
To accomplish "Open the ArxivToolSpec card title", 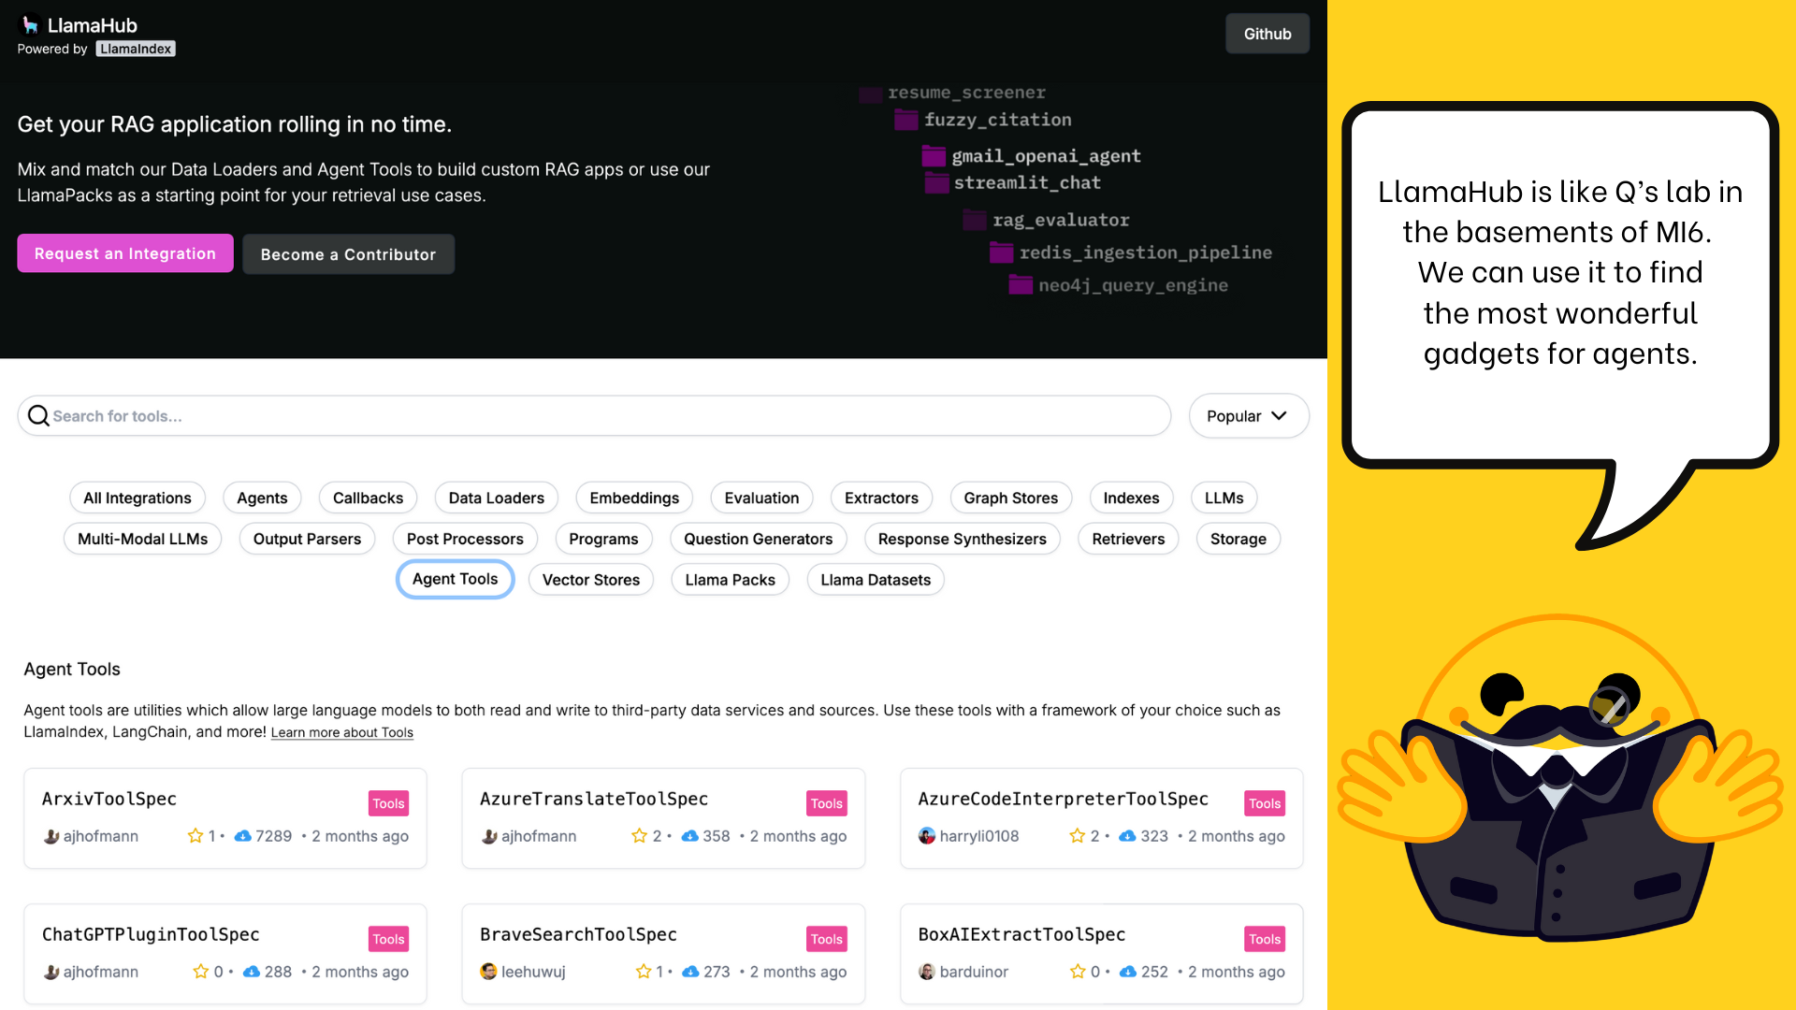I will 109,799.
